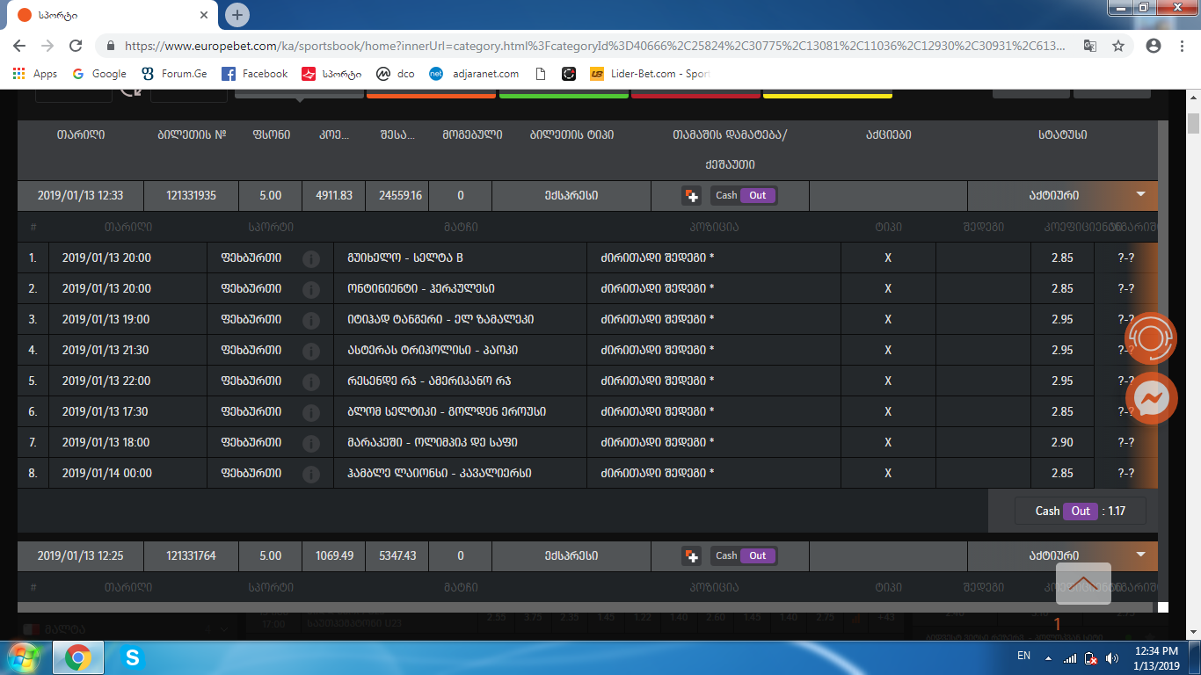Click the possible winnings value 5347.43
1201x675 pixels.
pyautogui.click(x=397, y=556)
